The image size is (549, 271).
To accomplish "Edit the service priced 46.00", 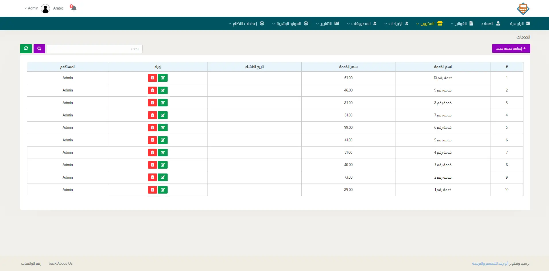I will [x=163, y=90].
